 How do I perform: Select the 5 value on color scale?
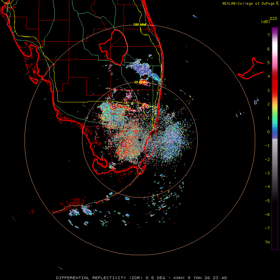click(268, 63)
